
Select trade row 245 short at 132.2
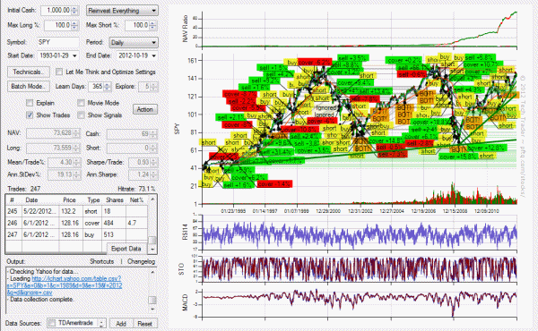tap(77, 211)
